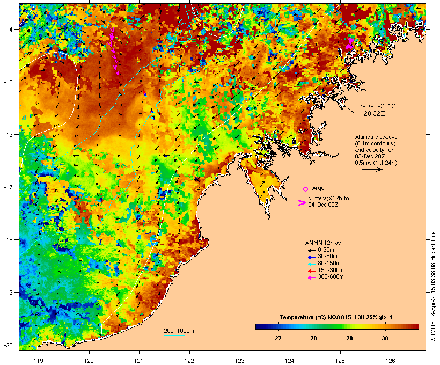Click the latitude axis label -15
440x365 pixels.
pyautogui.click(x=8, y=82)
